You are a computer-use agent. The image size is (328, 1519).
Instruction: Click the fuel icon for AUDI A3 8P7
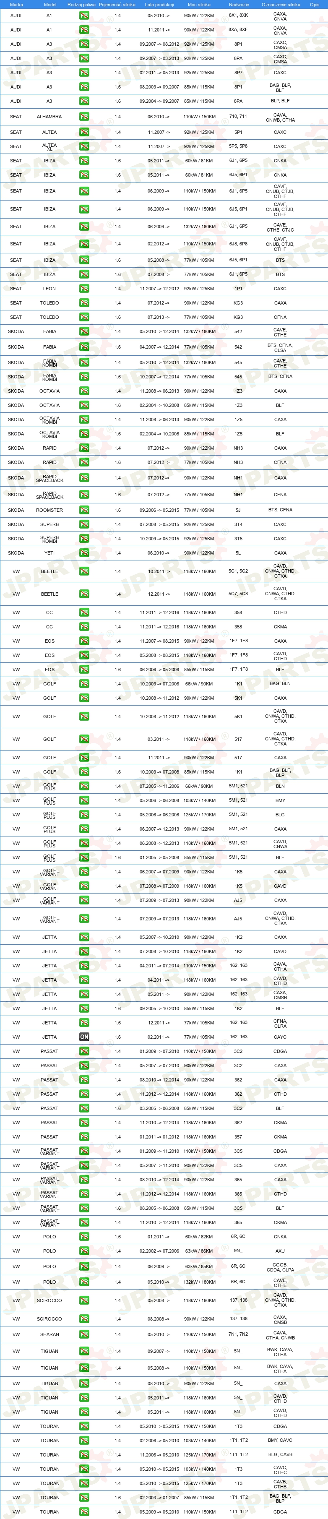tap(84, 73)
